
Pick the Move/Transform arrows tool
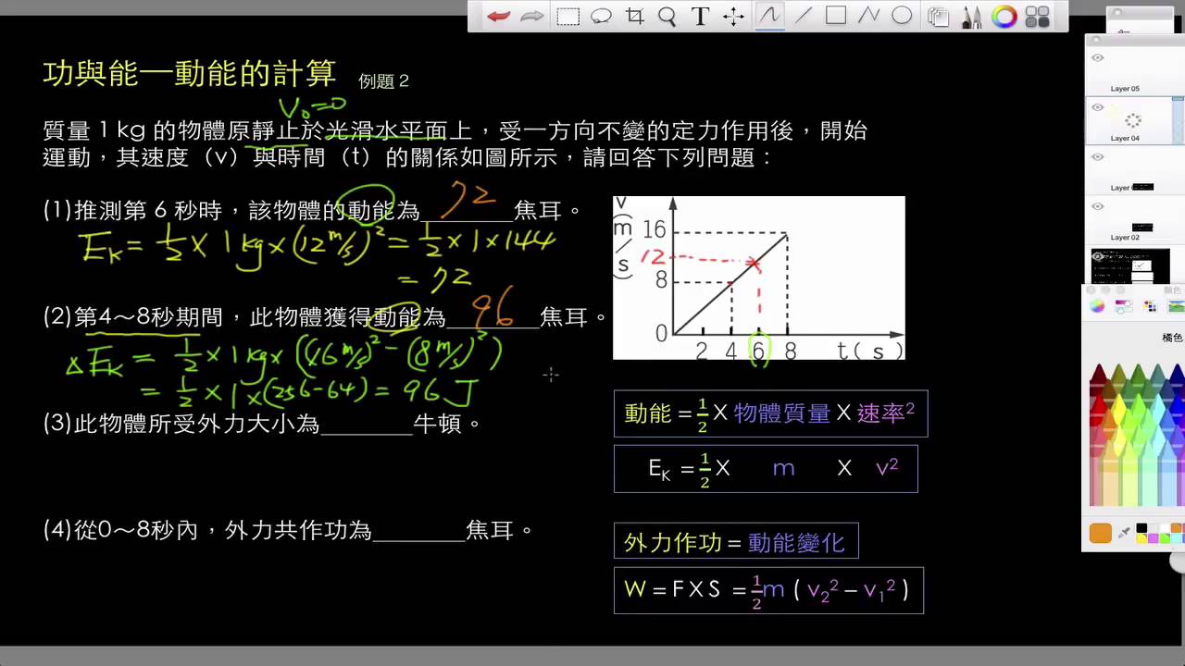tap(733, 17)
